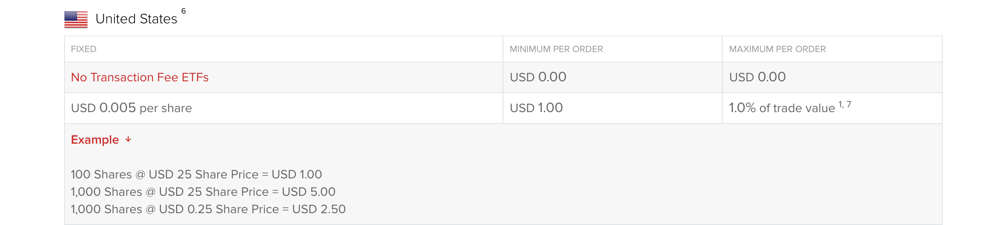This screenshot has width=983, height=225.
Task: Collapse the Example section via its label
Action: point(95,140)
